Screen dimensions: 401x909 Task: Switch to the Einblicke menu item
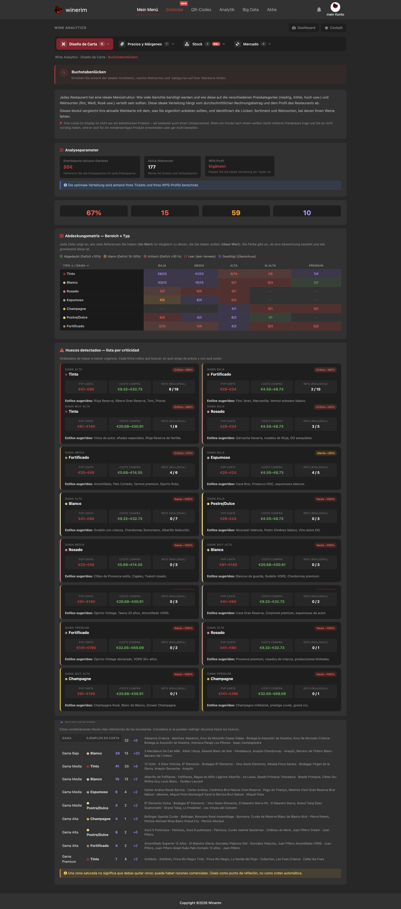pyautogui.click(x=174, y=10)
